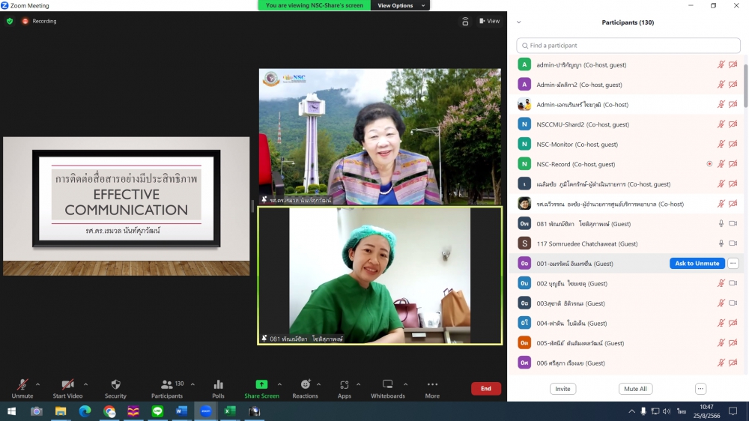Open the Security shield icon
The width and height of the screenshot is (749, 421).
pyautogui.click(x=115, y=384)
